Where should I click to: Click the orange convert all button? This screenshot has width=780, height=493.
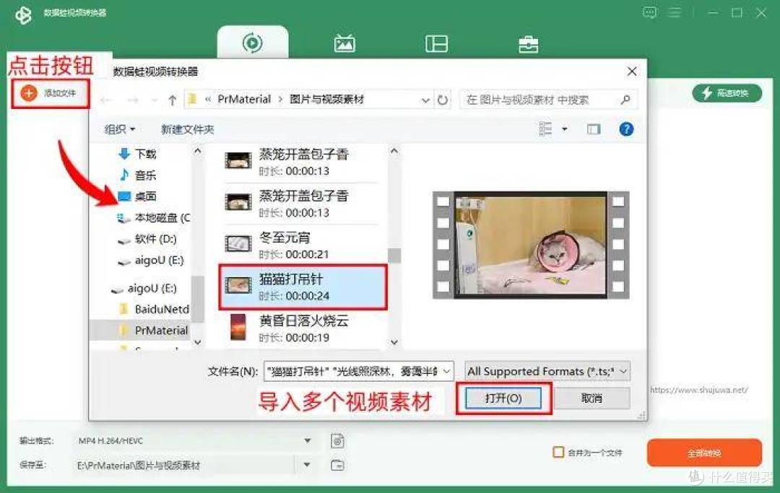click(x=704, y=453)
